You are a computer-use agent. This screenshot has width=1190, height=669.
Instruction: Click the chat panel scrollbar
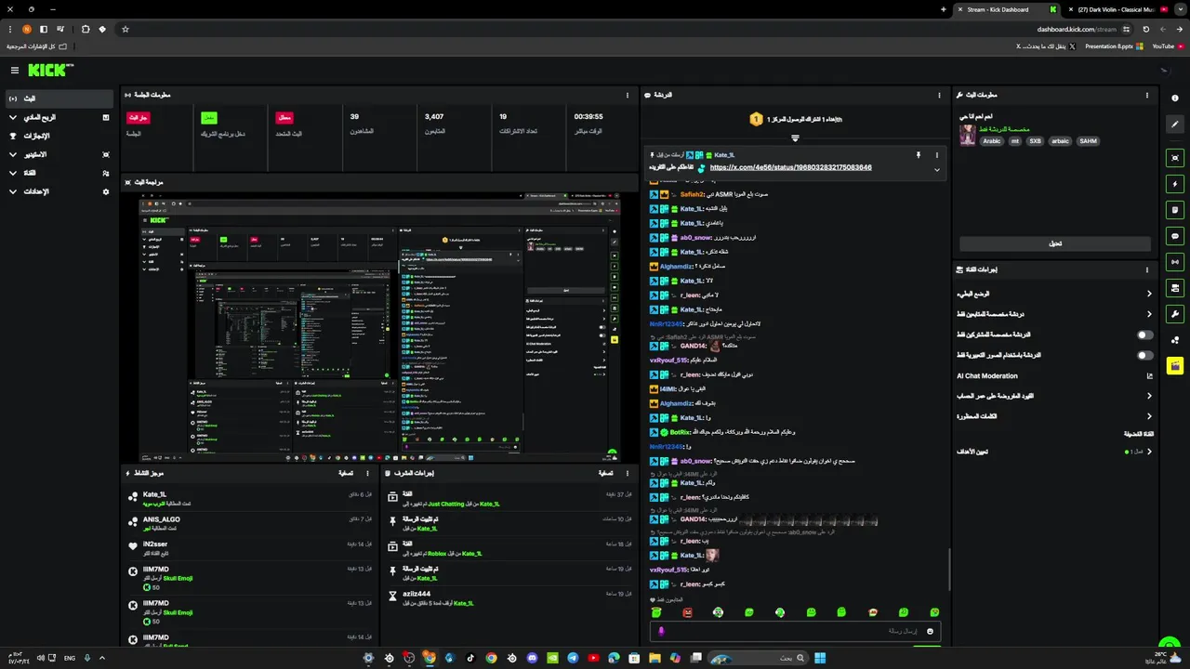click(949, 569)
